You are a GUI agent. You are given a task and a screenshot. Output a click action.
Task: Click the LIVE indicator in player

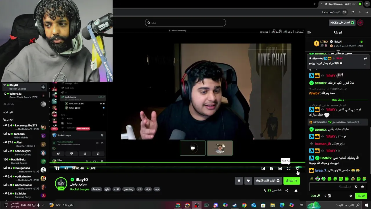pos(91,168)
